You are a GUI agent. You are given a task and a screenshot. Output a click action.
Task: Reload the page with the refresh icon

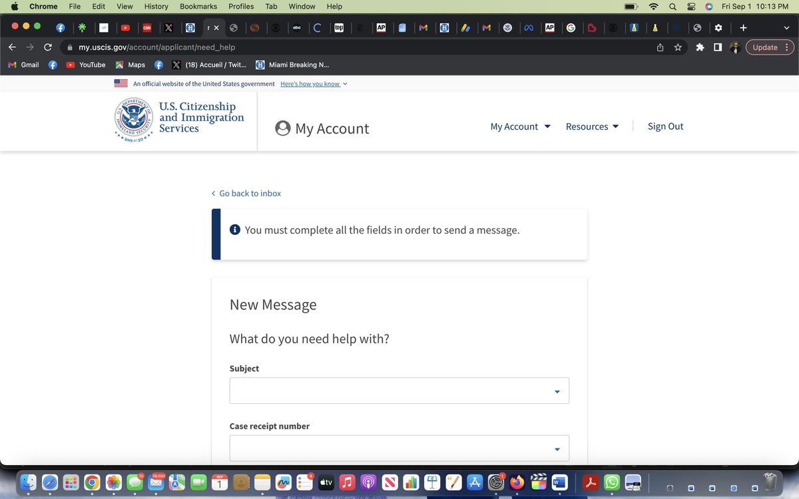47,48
